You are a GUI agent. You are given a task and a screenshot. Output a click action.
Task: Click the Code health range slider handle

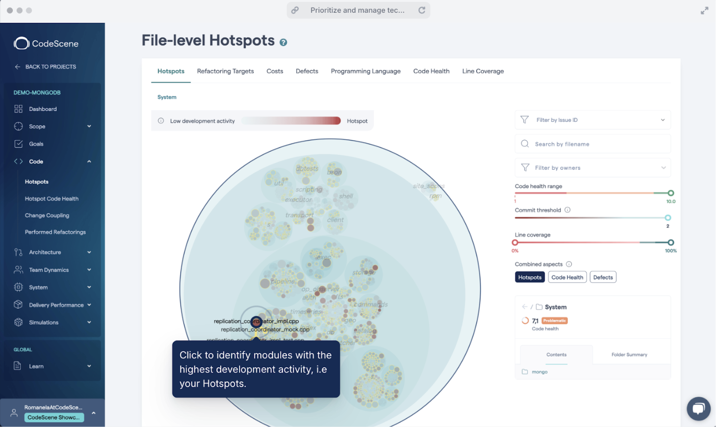coord(671,193)
